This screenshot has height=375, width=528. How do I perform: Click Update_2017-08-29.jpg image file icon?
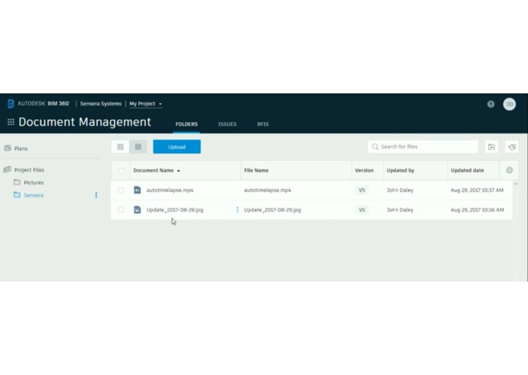[x=137, y=210]
